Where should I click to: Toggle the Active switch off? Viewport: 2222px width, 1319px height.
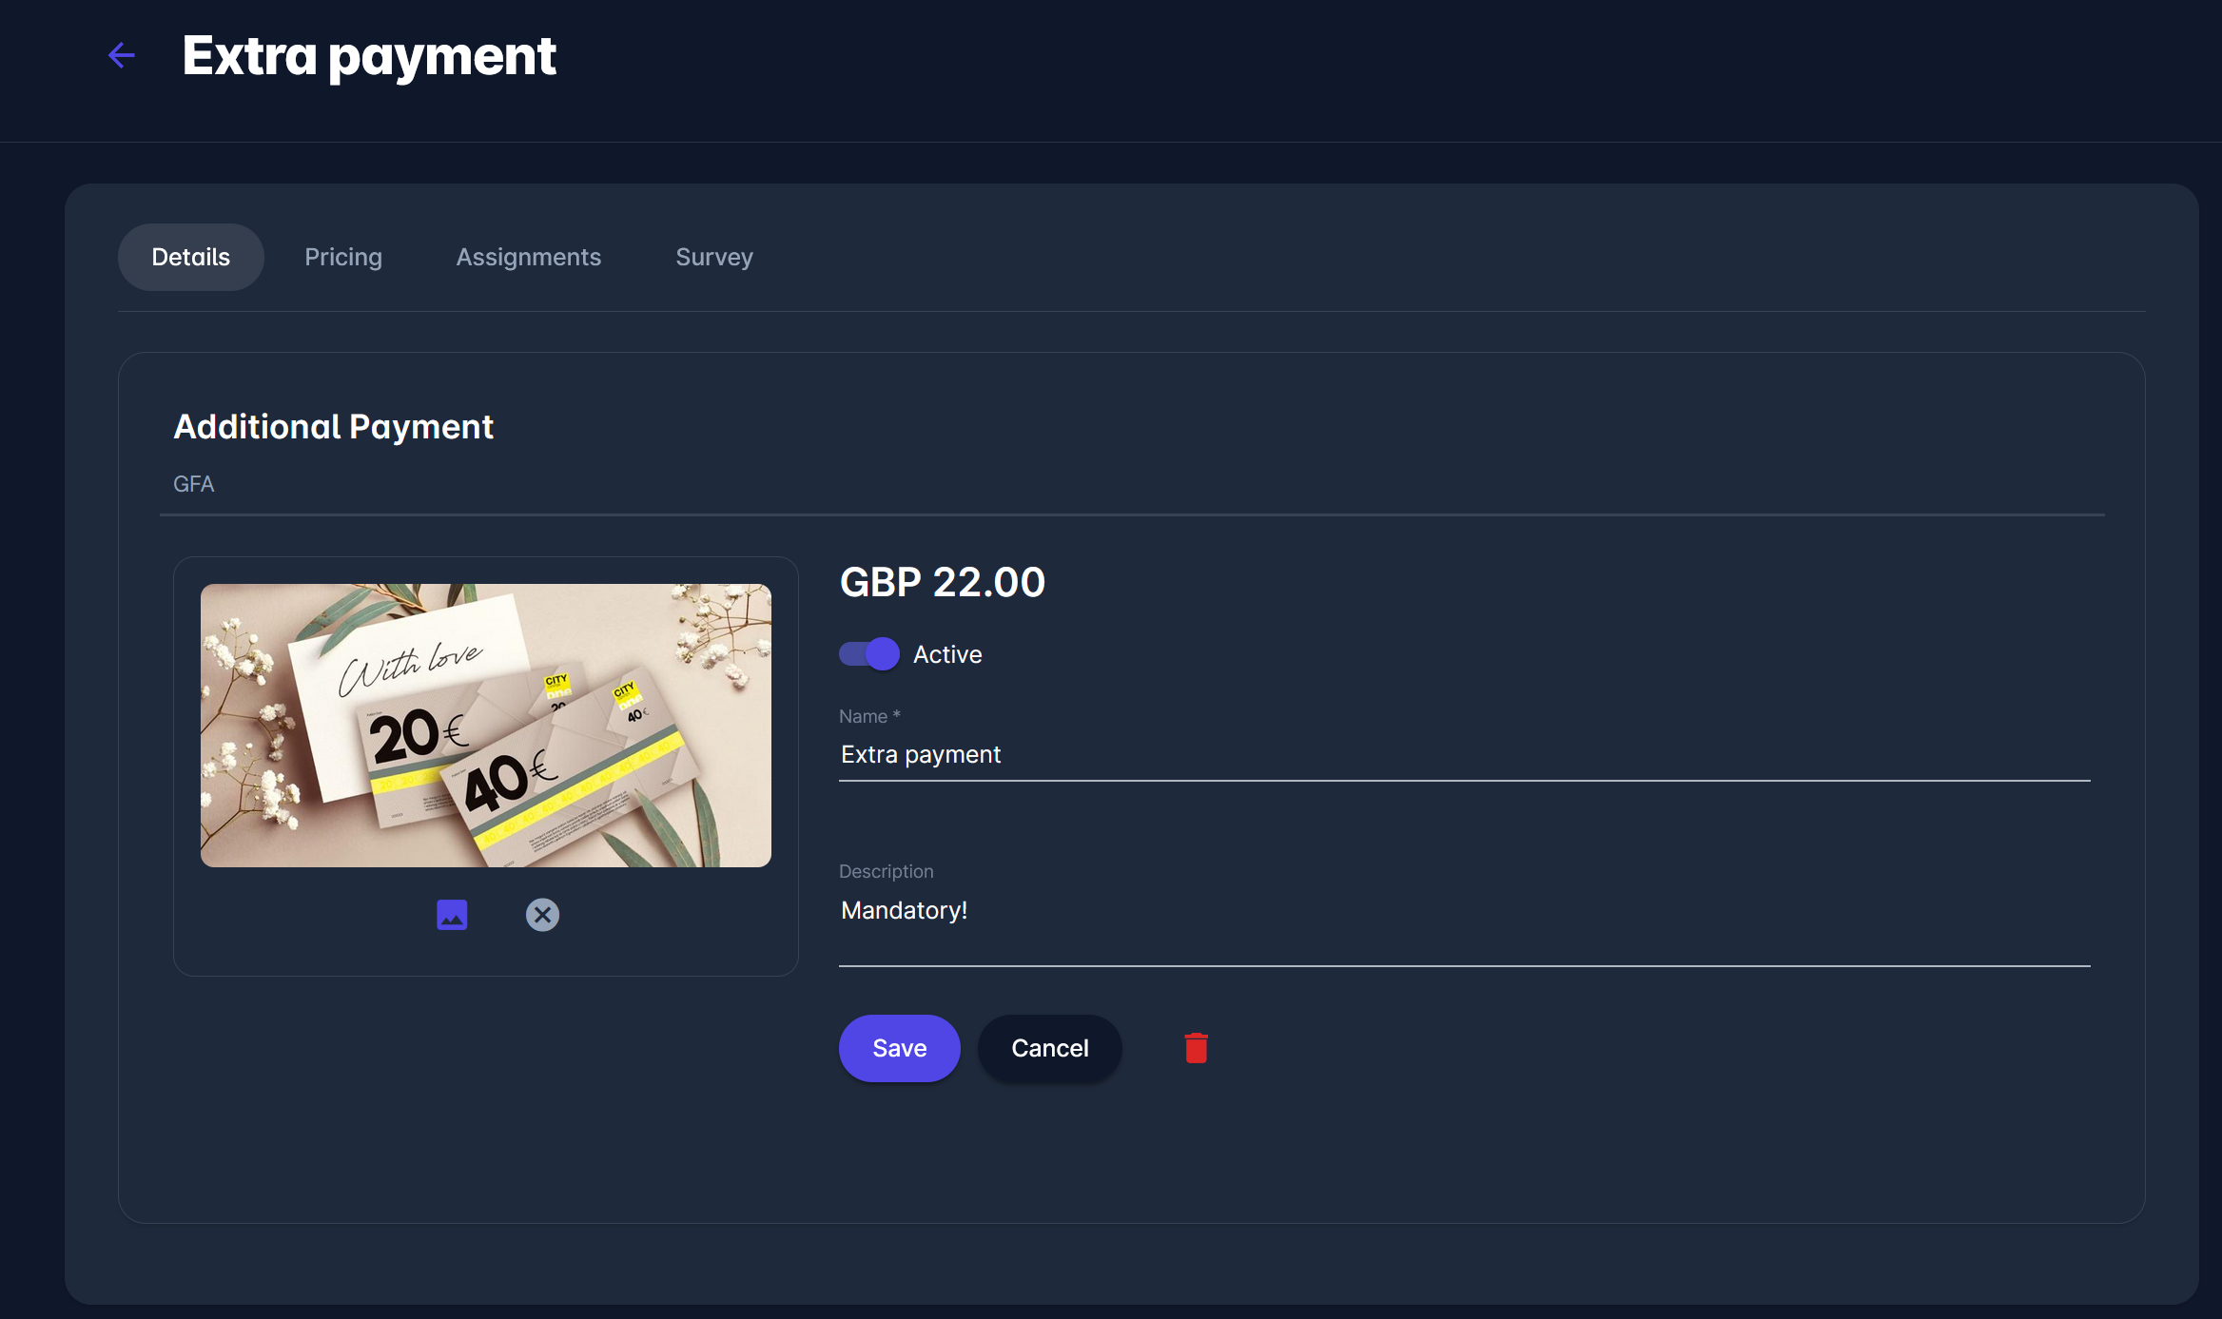(x=869, y=654)
